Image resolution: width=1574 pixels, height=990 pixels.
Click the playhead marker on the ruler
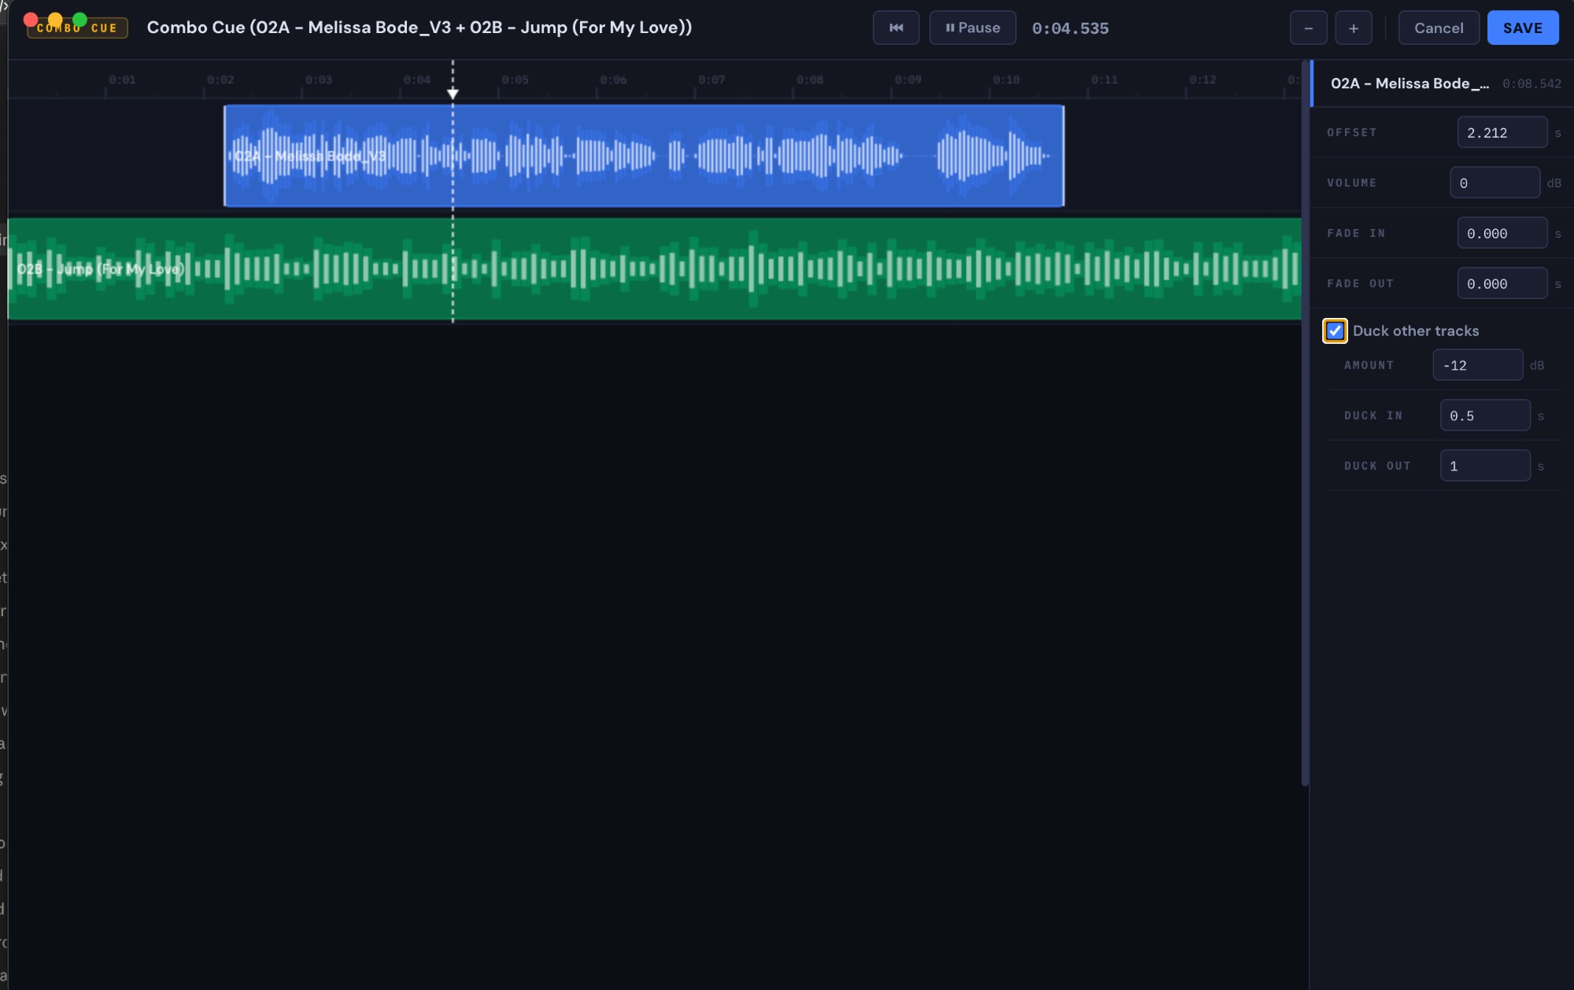[453, 94]
